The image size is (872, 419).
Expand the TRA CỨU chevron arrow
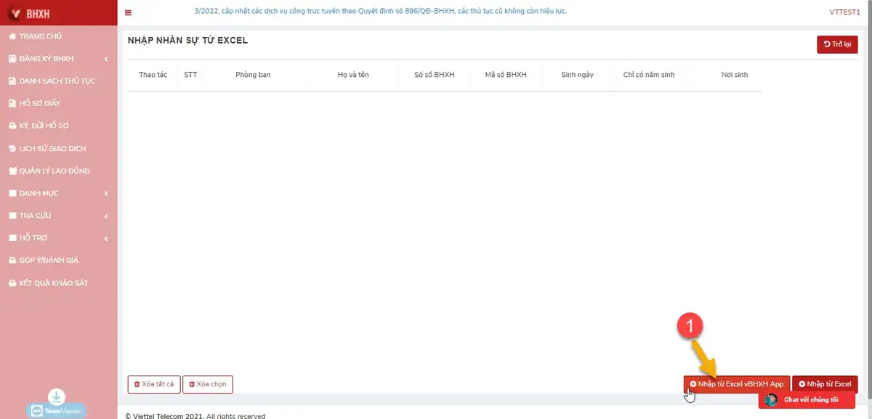pyautogui.click(x=107, y=216)
